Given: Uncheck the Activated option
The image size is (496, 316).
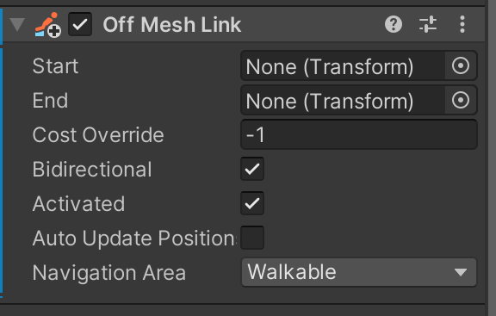Looking at the screenshot, I should click(x=252, y=203).
